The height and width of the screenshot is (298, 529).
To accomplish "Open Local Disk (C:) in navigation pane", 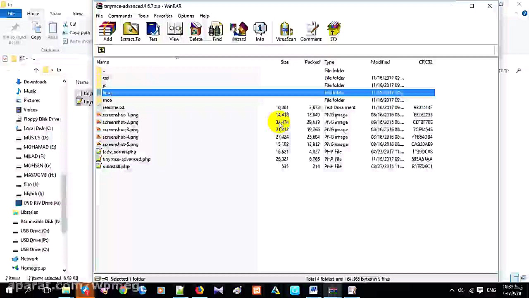I will point(34,128).
